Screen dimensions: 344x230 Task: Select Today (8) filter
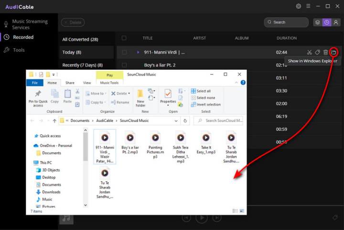point(86,52)
